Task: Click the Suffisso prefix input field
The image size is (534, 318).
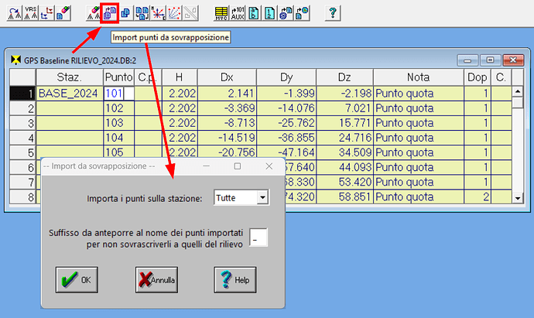Action: click(x=258, y=238)
